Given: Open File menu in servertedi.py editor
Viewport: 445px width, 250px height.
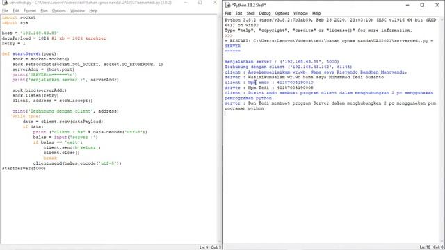Looking at the screenshot, I should (x=5, y=11).
